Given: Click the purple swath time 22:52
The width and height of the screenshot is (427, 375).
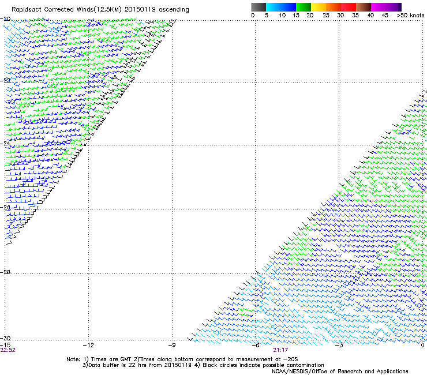Looking at the screenshot, I should point(8,350).
